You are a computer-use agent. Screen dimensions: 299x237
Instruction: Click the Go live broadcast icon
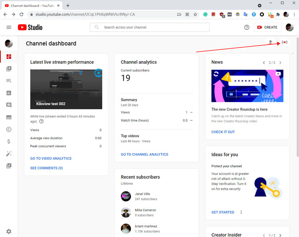coord(285,42)
